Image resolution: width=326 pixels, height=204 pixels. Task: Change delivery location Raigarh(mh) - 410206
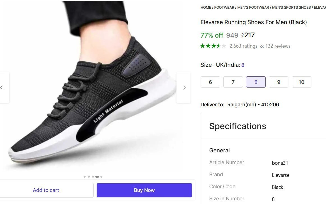252,104
